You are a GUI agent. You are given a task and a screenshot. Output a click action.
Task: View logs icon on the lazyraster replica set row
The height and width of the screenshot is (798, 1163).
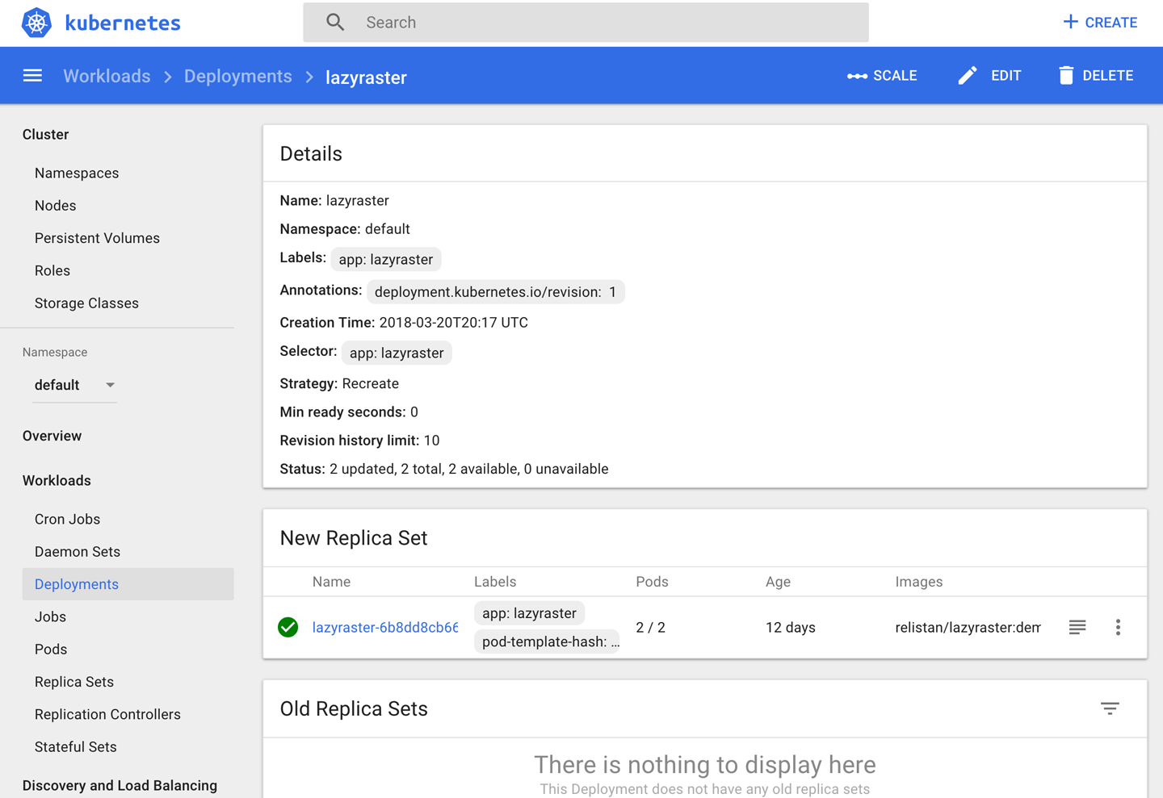click(x=1077, y=627)
